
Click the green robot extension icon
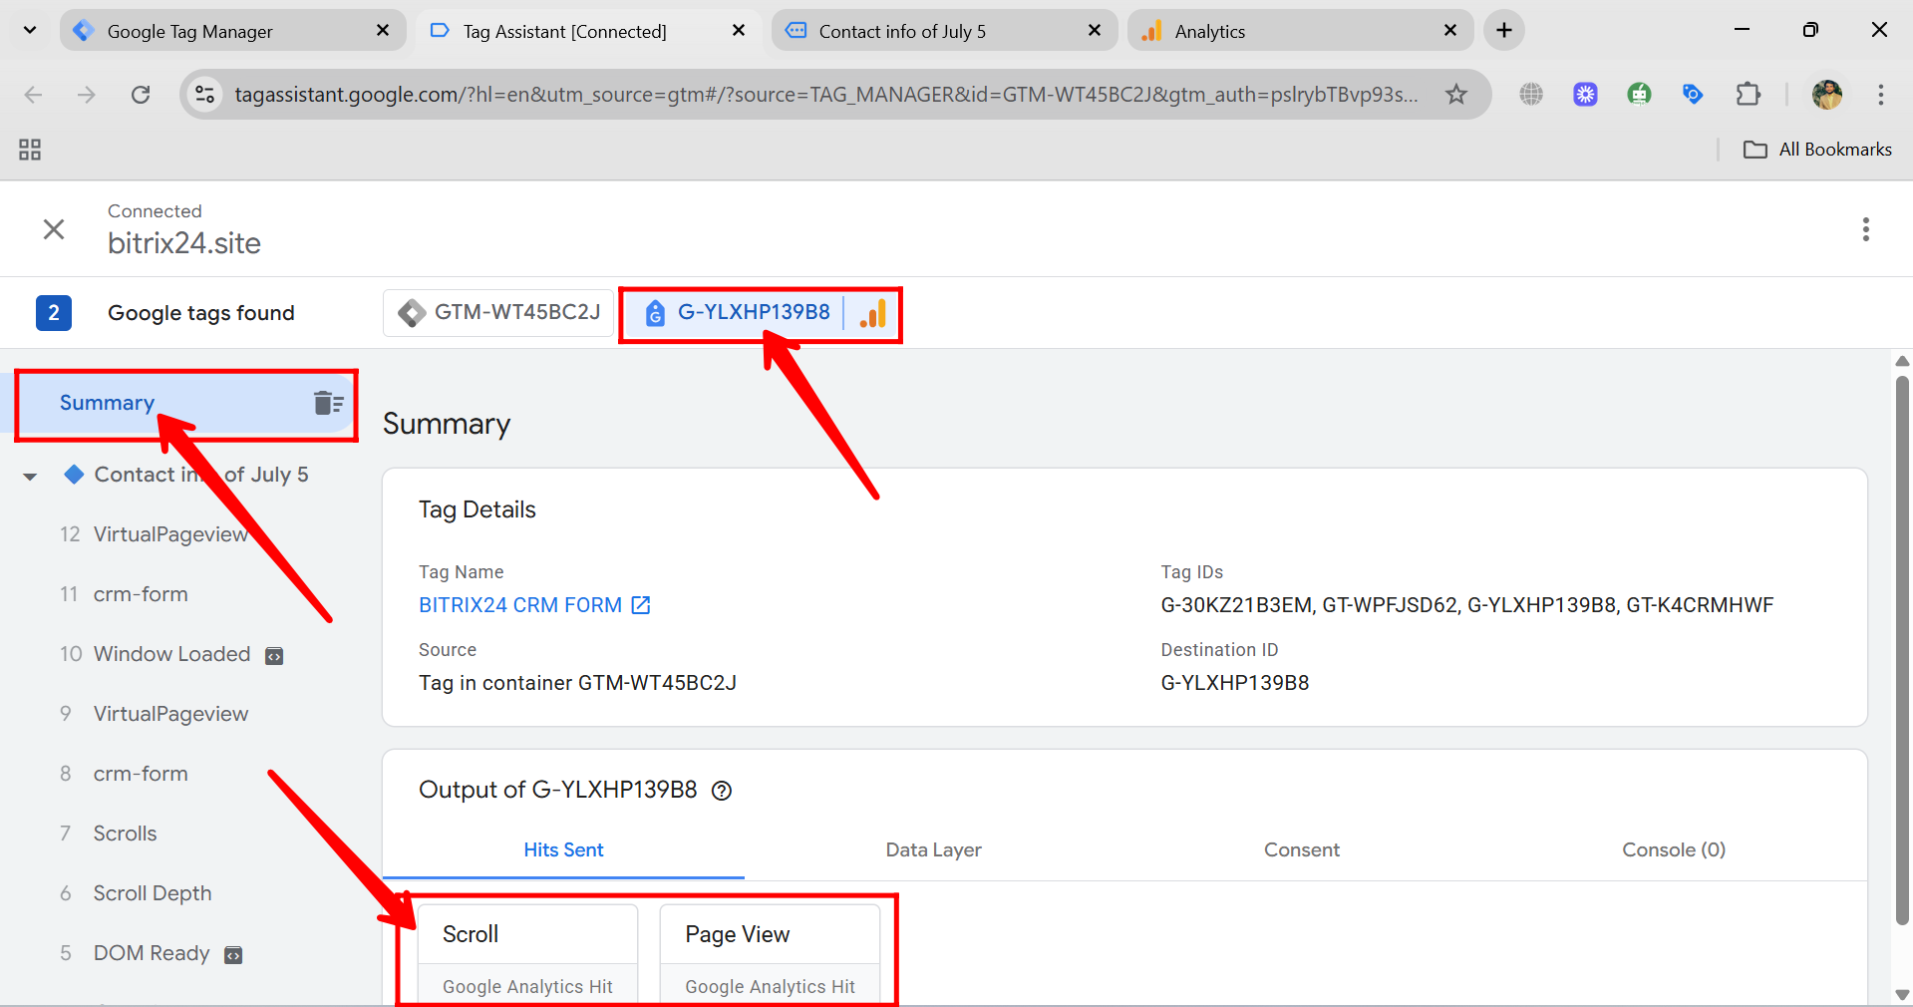[1639, 95]
